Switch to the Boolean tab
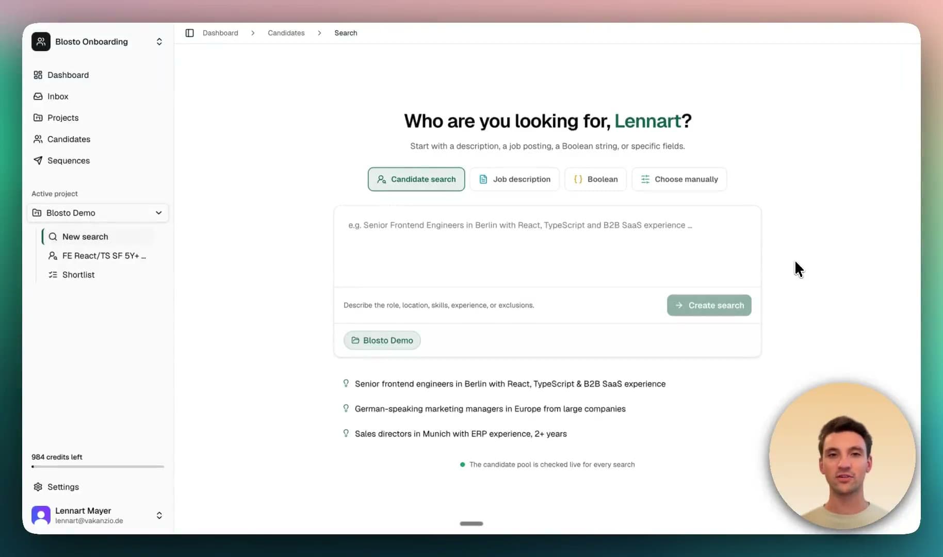The height and width of the screenshot is (557, 943). [x=595, y=179]
